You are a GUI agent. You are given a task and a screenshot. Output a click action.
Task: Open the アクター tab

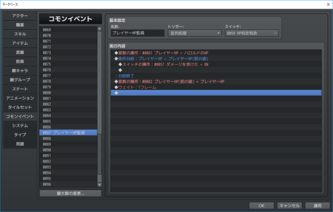[20, 16]
